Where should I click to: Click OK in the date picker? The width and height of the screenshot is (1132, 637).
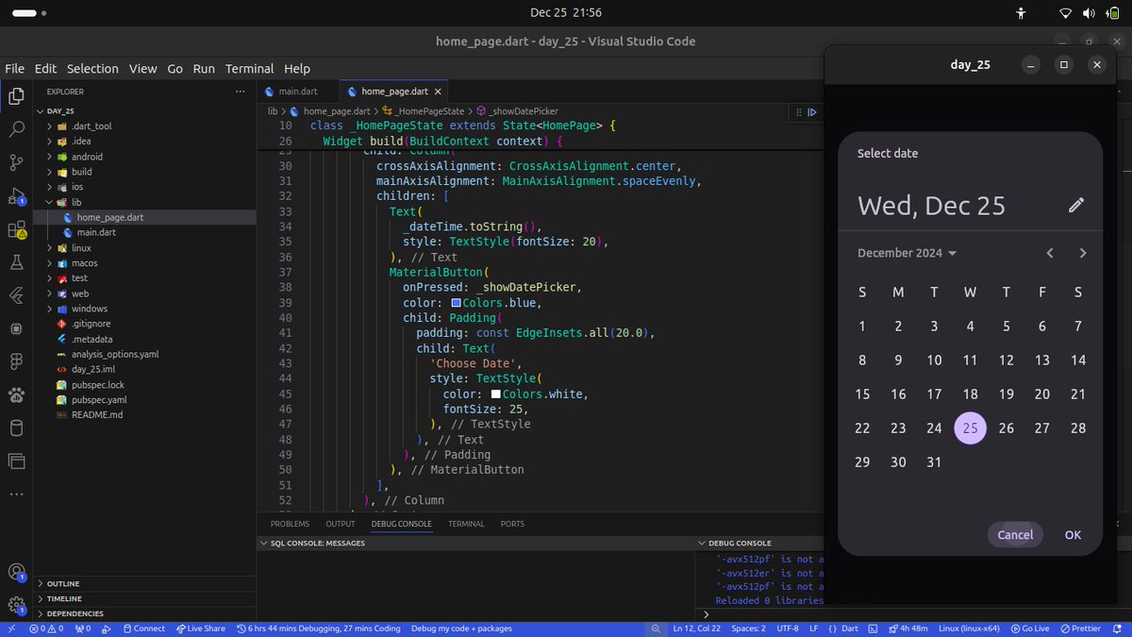coord(1073,534)
